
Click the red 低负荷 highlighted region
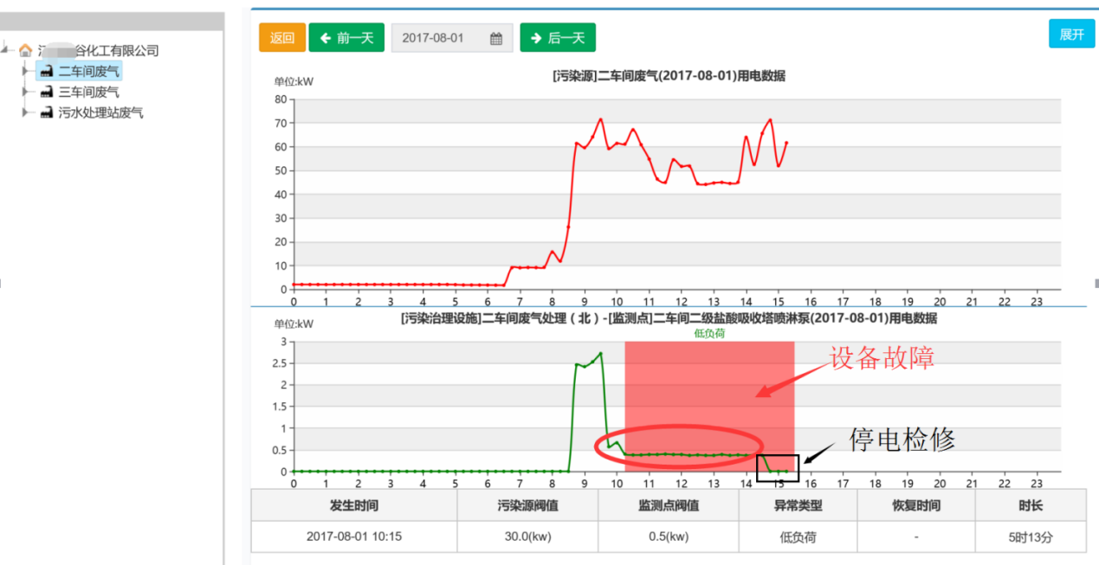coord(709,407)
